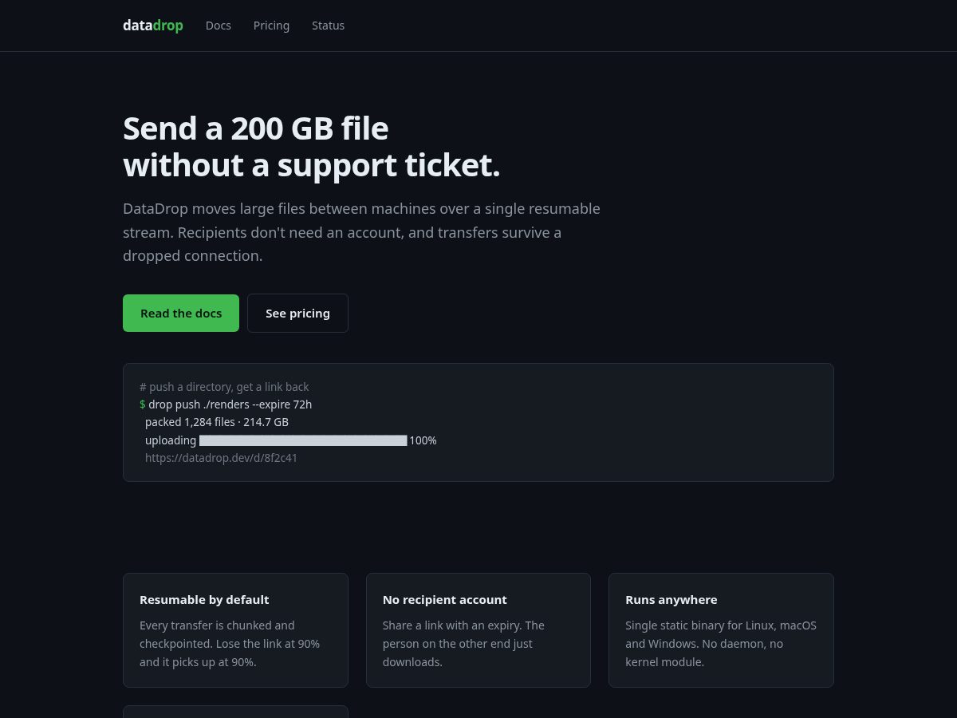957x718 pixels.
Task: Click the 'Share a link with an expiry' description
Action: click(x=463, y=644)
